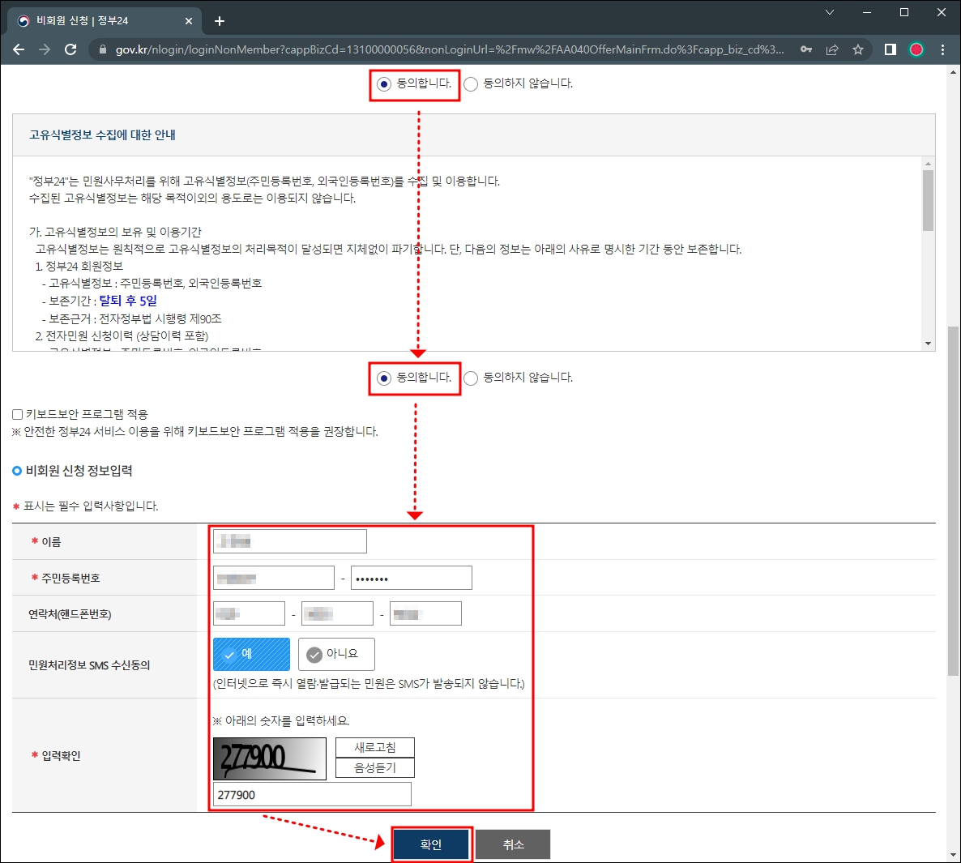Open the password manager key icon
The width and height of the screenshot is (961, 863).
pyautogui.click(x=806, y=49)
